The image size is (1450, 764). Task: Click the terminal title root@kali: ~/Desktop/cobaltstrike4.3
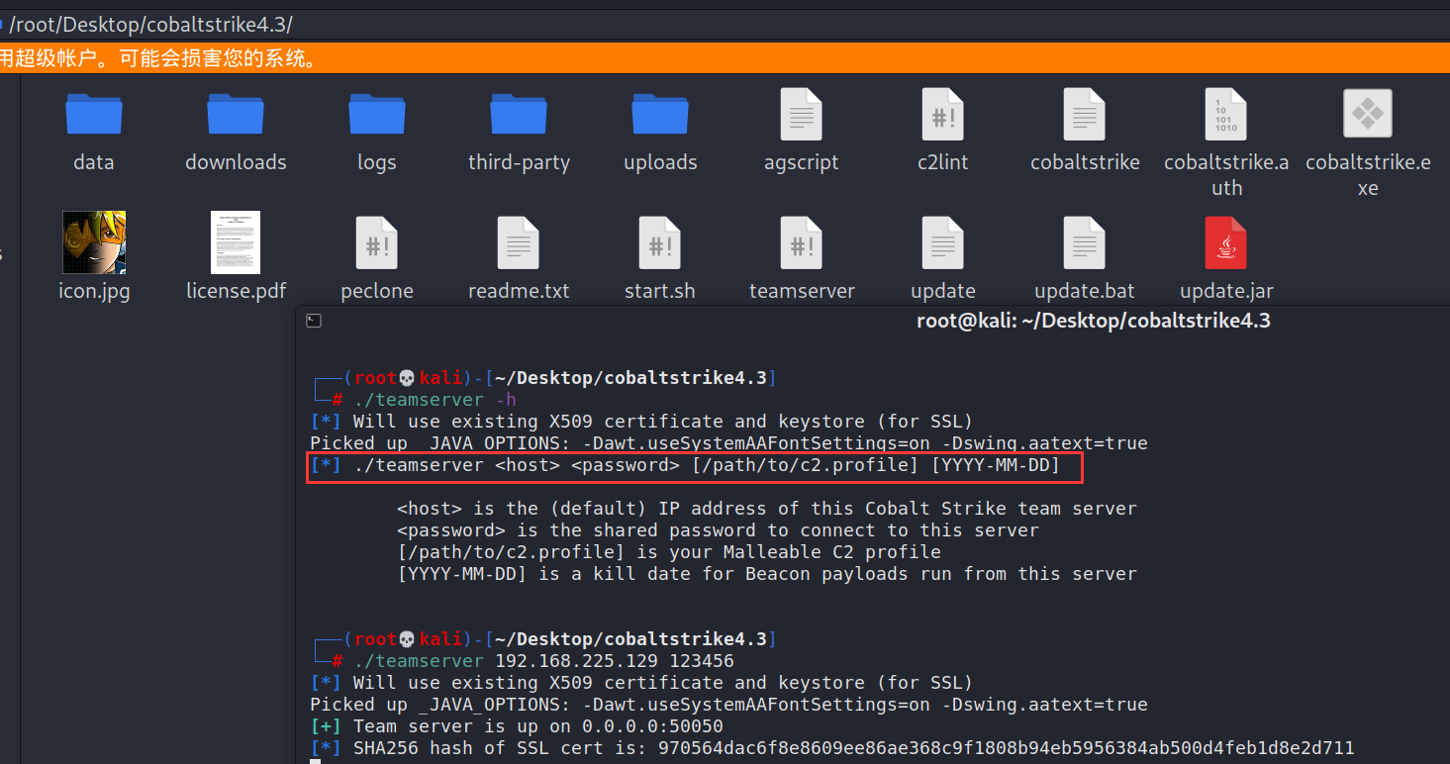click(1094, 321)
